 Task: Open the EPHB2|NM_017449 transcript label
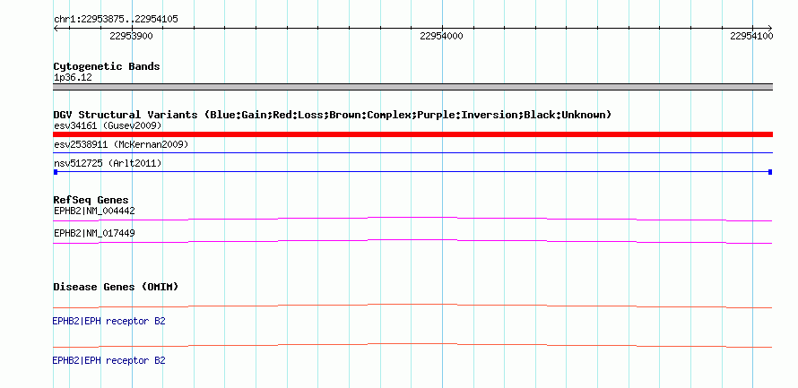click(94, 233)
